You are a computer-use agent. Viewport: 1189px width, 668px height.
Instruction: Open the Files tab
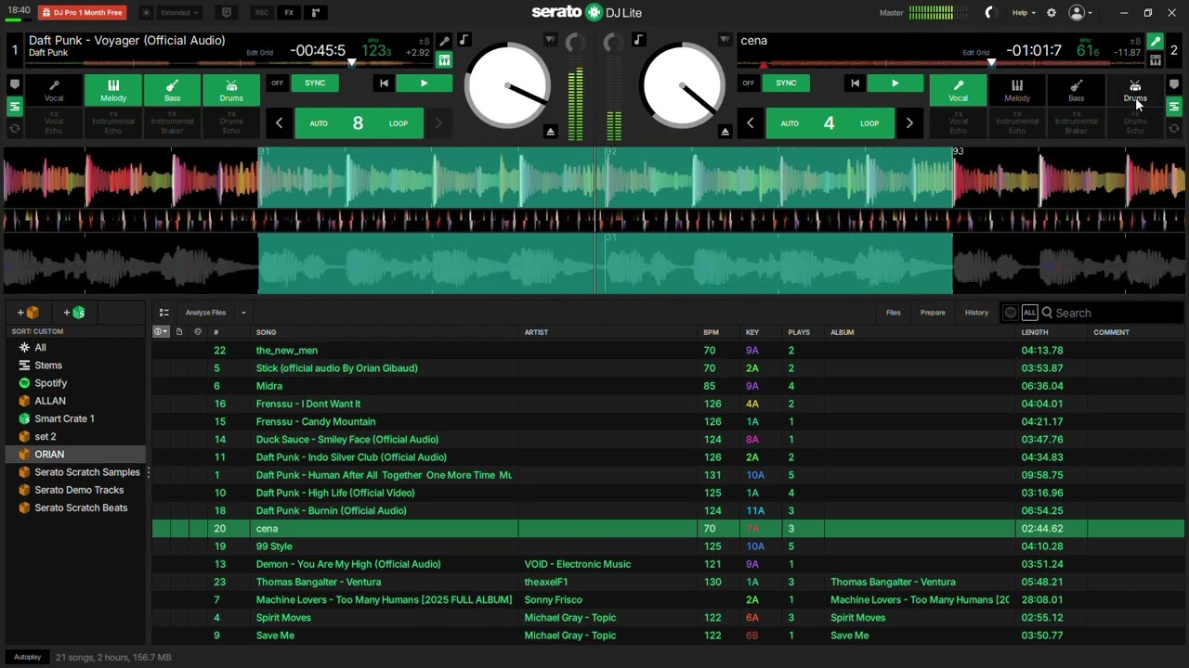[x=894, y=313]
